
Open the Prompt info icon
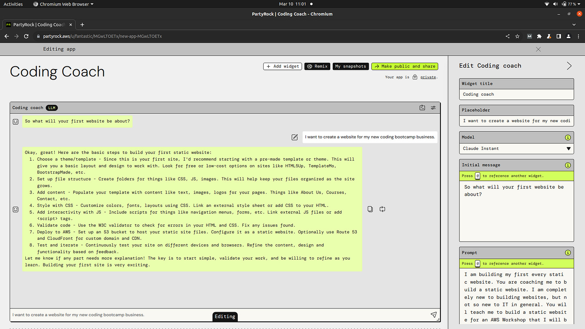568,253
